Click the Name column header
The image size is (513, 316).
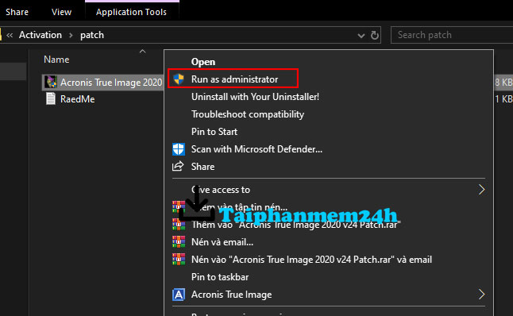(x=56, y=60)
